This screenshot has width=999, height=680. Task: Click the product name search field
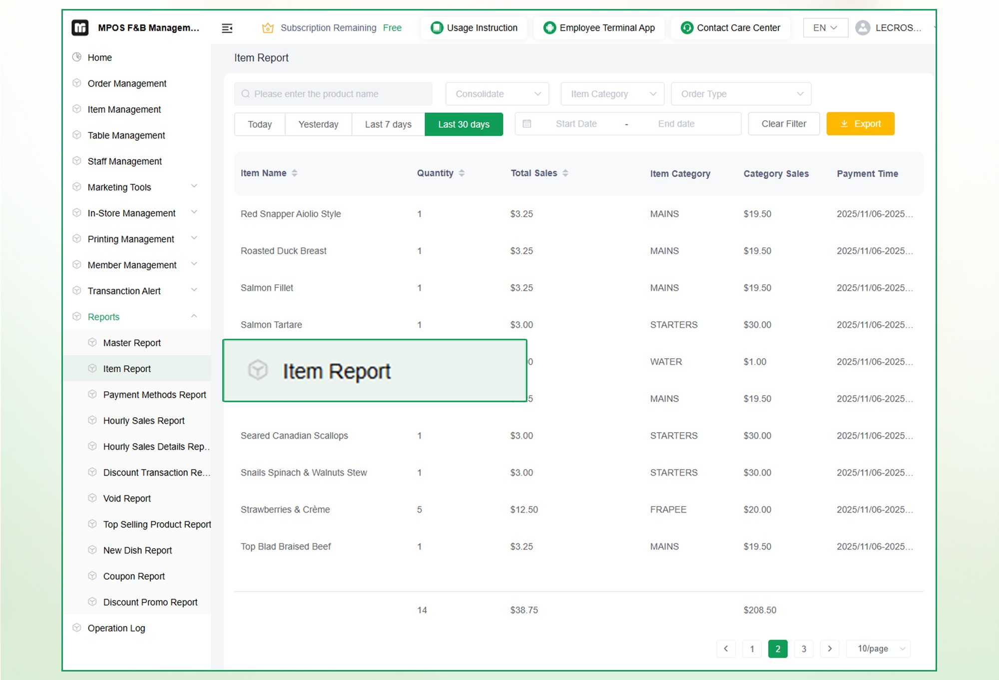[x=333, y=94]
